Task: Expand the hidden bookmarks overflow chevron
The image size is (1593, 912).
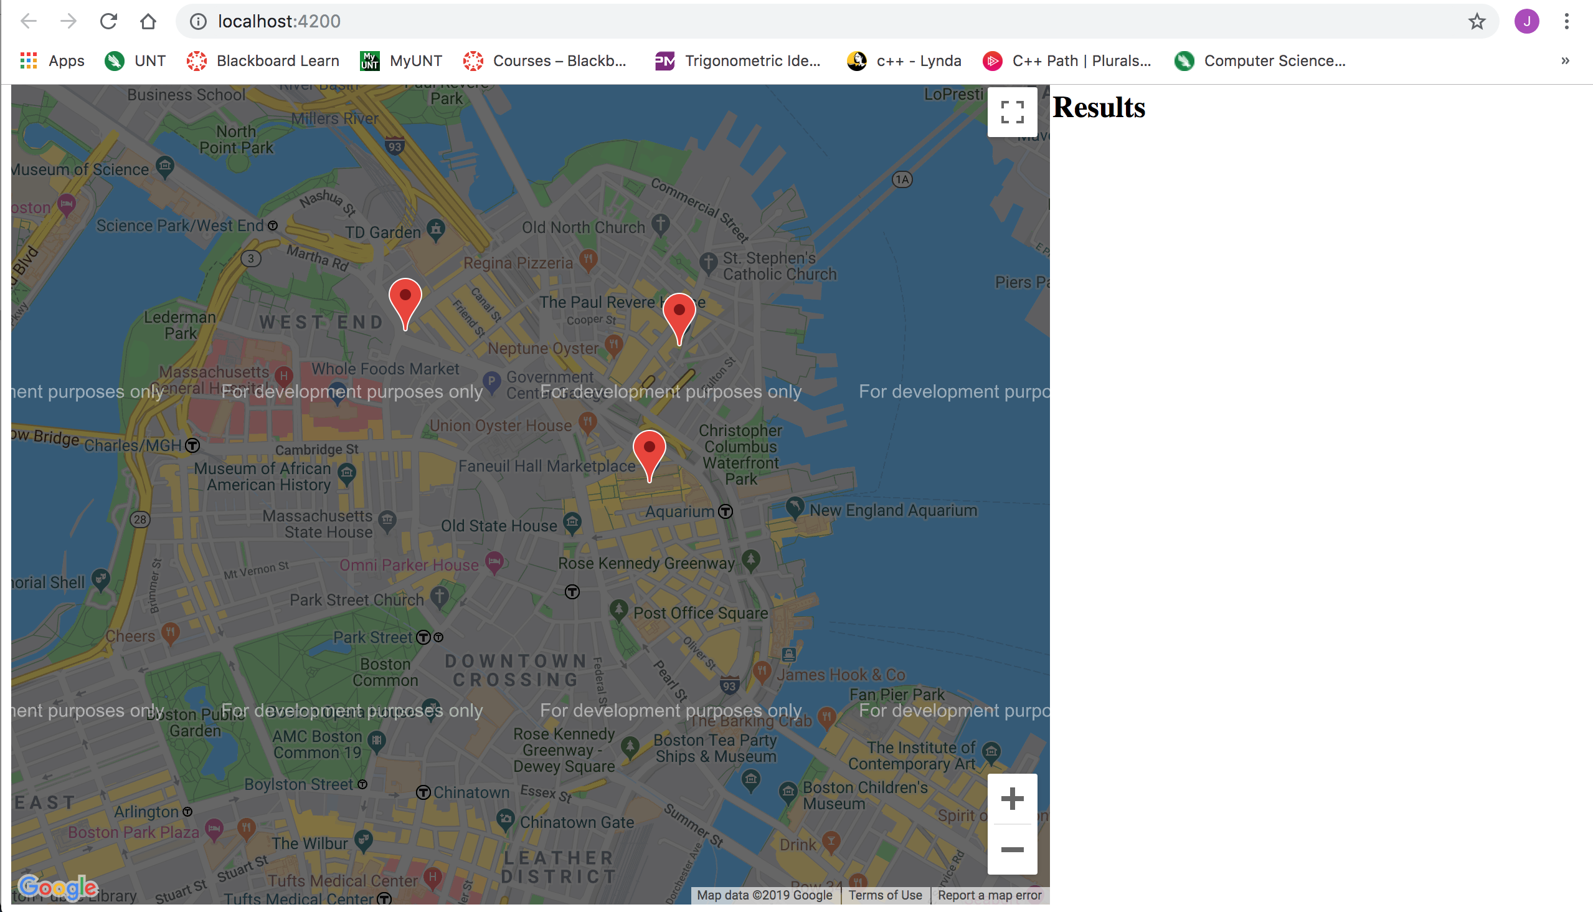Action: (x=1565, y=61)
